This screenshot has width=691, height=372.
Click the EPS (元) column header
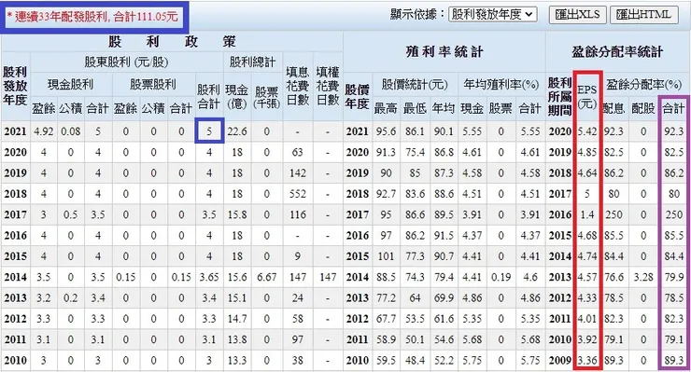[x=587, y=97]
